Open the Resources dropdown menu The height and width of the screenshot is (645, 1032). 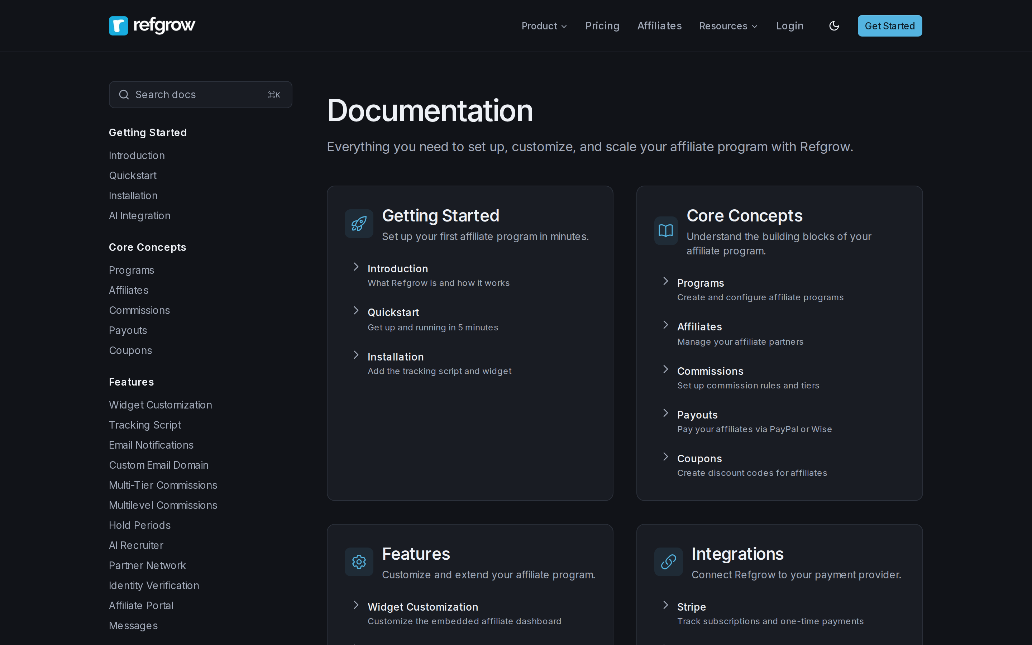(728, 26)
